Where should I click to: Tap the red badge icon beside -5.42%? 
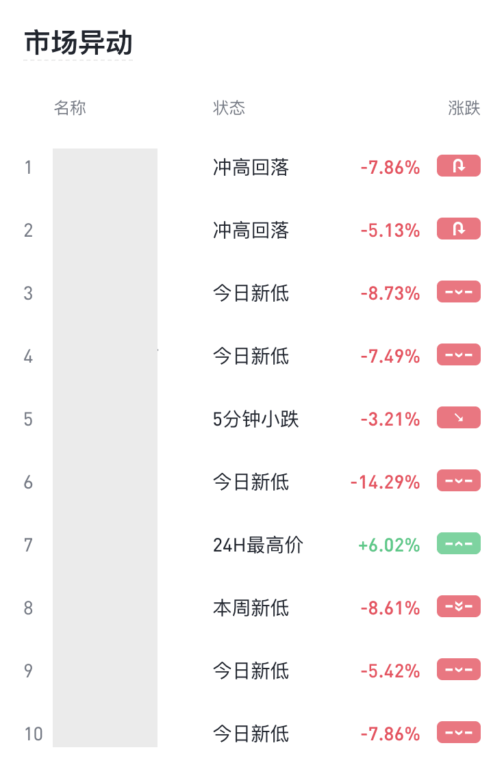pos(458,670)
